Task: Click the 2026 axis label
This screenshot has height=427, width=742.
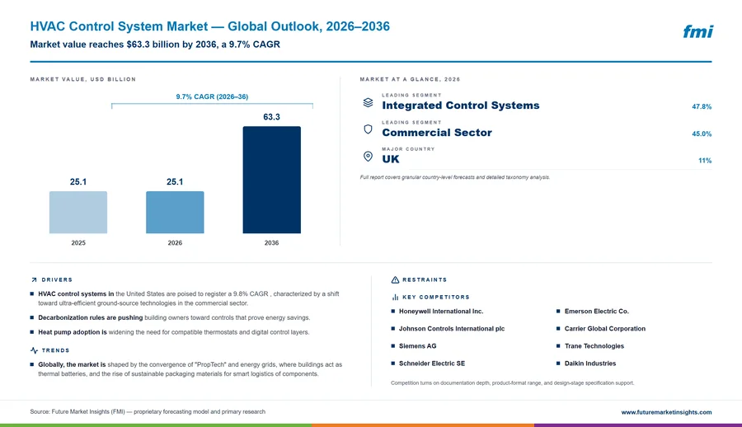Action: click(x=175, y=243)
